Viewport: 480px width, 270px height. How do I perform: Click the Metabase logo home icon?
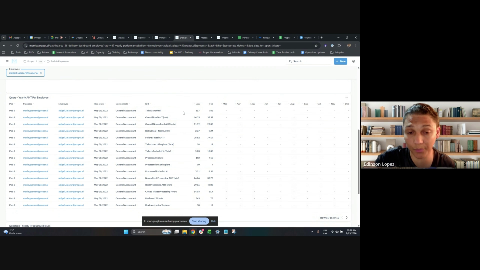click(14, 61)
